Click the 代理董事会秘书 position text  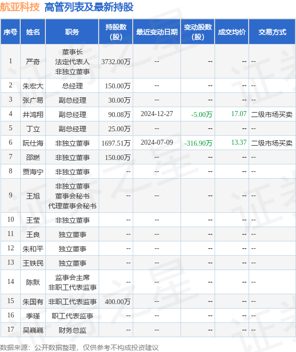(x=72, y=206)
